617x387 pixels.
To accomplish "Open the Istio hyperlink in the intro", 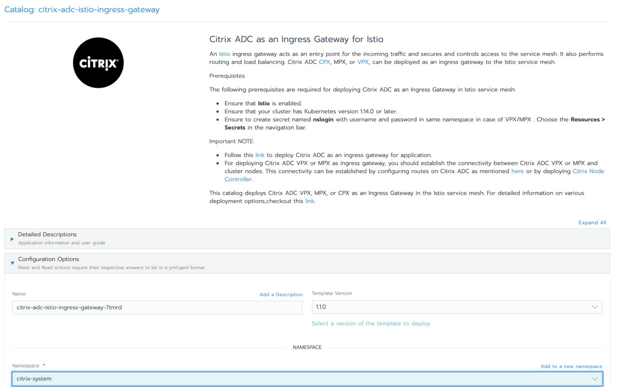I will pyautogui.click(x=224, y=54).
